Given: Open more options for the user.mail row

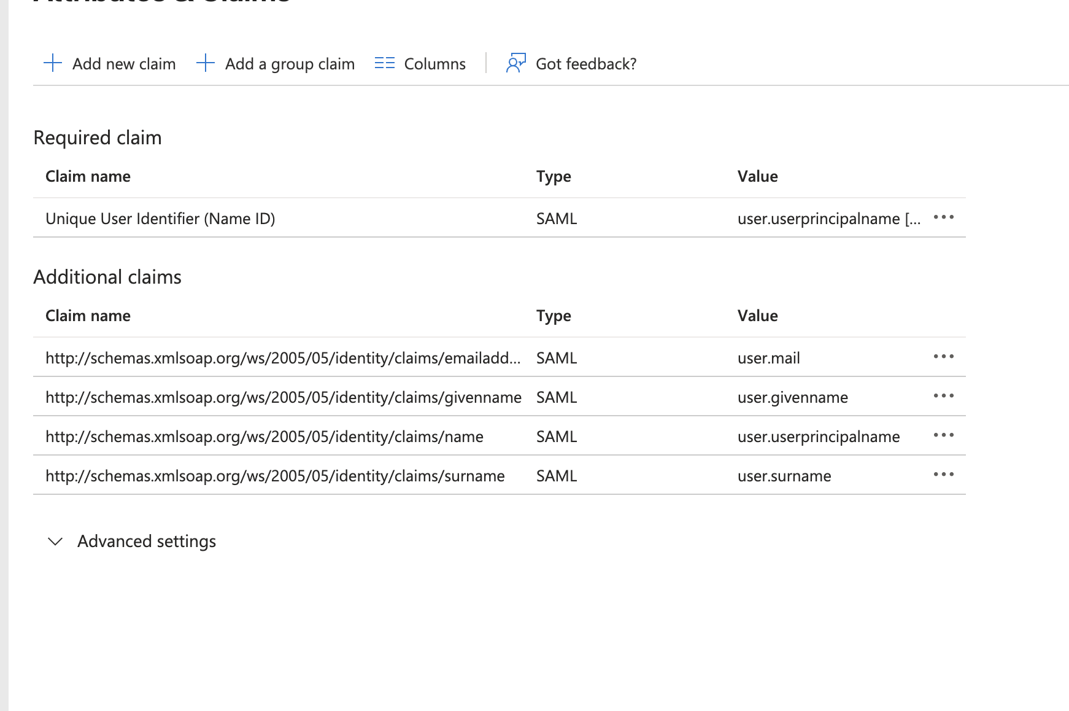Looking at the screenshot, I should click(943, 357).
